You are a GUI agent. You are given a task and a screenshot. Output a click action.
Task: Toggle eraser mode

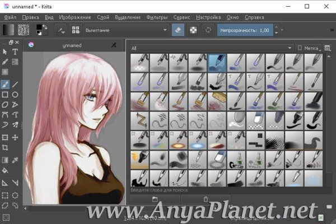[178, 30]
